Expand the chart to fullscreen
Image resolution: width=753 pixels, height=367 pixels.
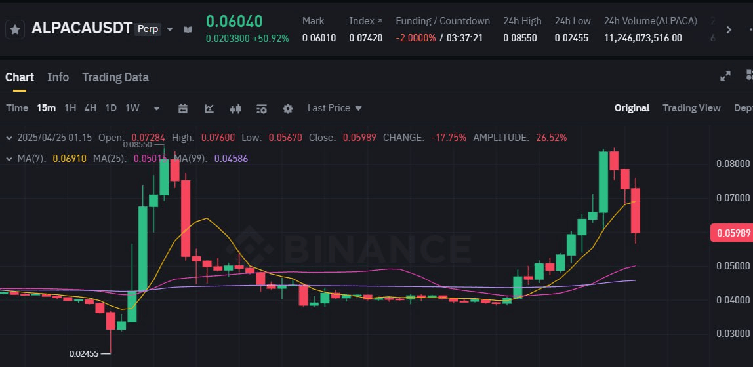point(725,76)
